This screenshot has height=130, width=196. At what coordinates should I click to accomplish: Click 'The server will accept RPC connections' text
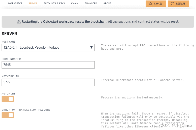coord(147,47)
